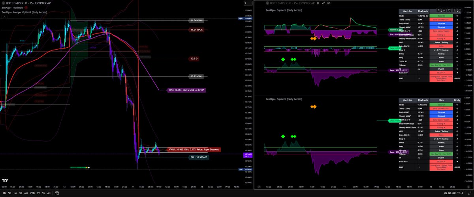This screenshot has width=474, height=197.
Task: Select the 6M time range
Action: (26, 193)
